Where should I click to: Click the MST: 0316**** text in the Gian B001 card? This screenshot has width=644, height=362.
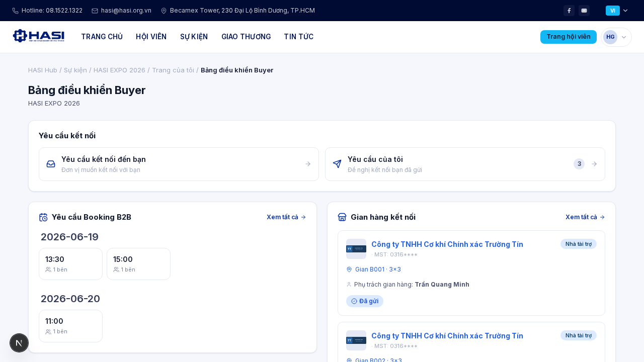point(396,255)
